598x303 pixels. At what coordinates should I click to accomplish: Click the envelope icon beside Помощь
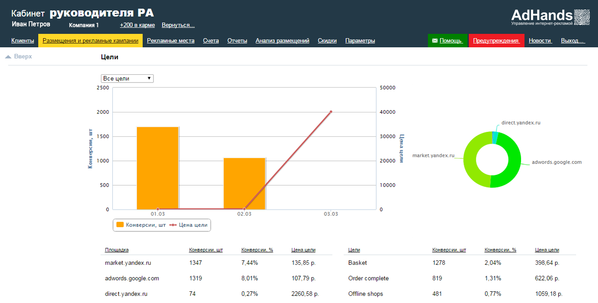[x=434, y=41]
